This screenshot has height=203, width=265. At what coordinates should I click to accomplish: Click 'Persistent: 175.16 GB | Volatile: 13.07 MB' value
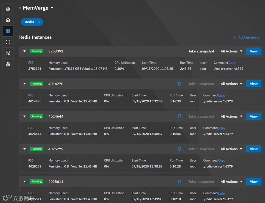pos(78,69)
